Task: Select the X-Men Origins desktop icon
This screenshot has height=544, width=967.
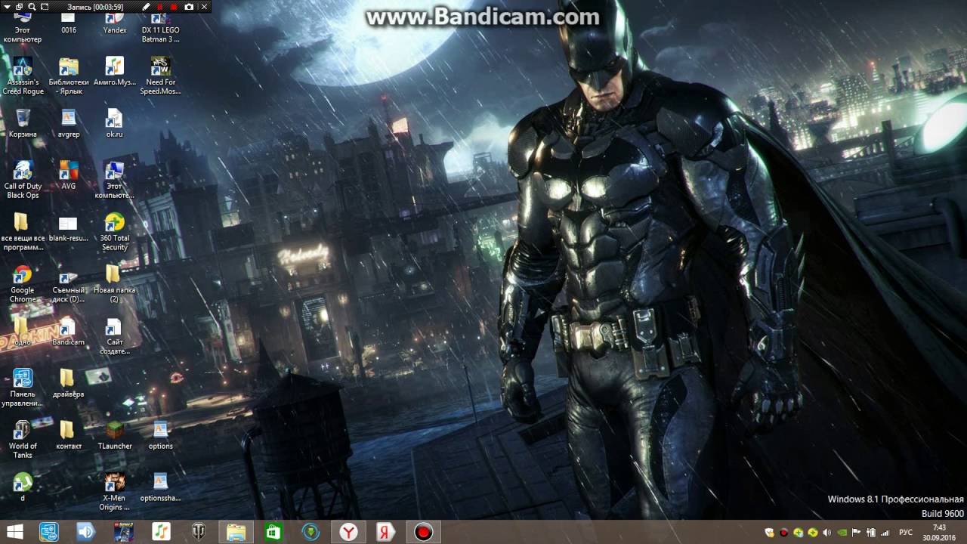Action: (x=115, y=491)
